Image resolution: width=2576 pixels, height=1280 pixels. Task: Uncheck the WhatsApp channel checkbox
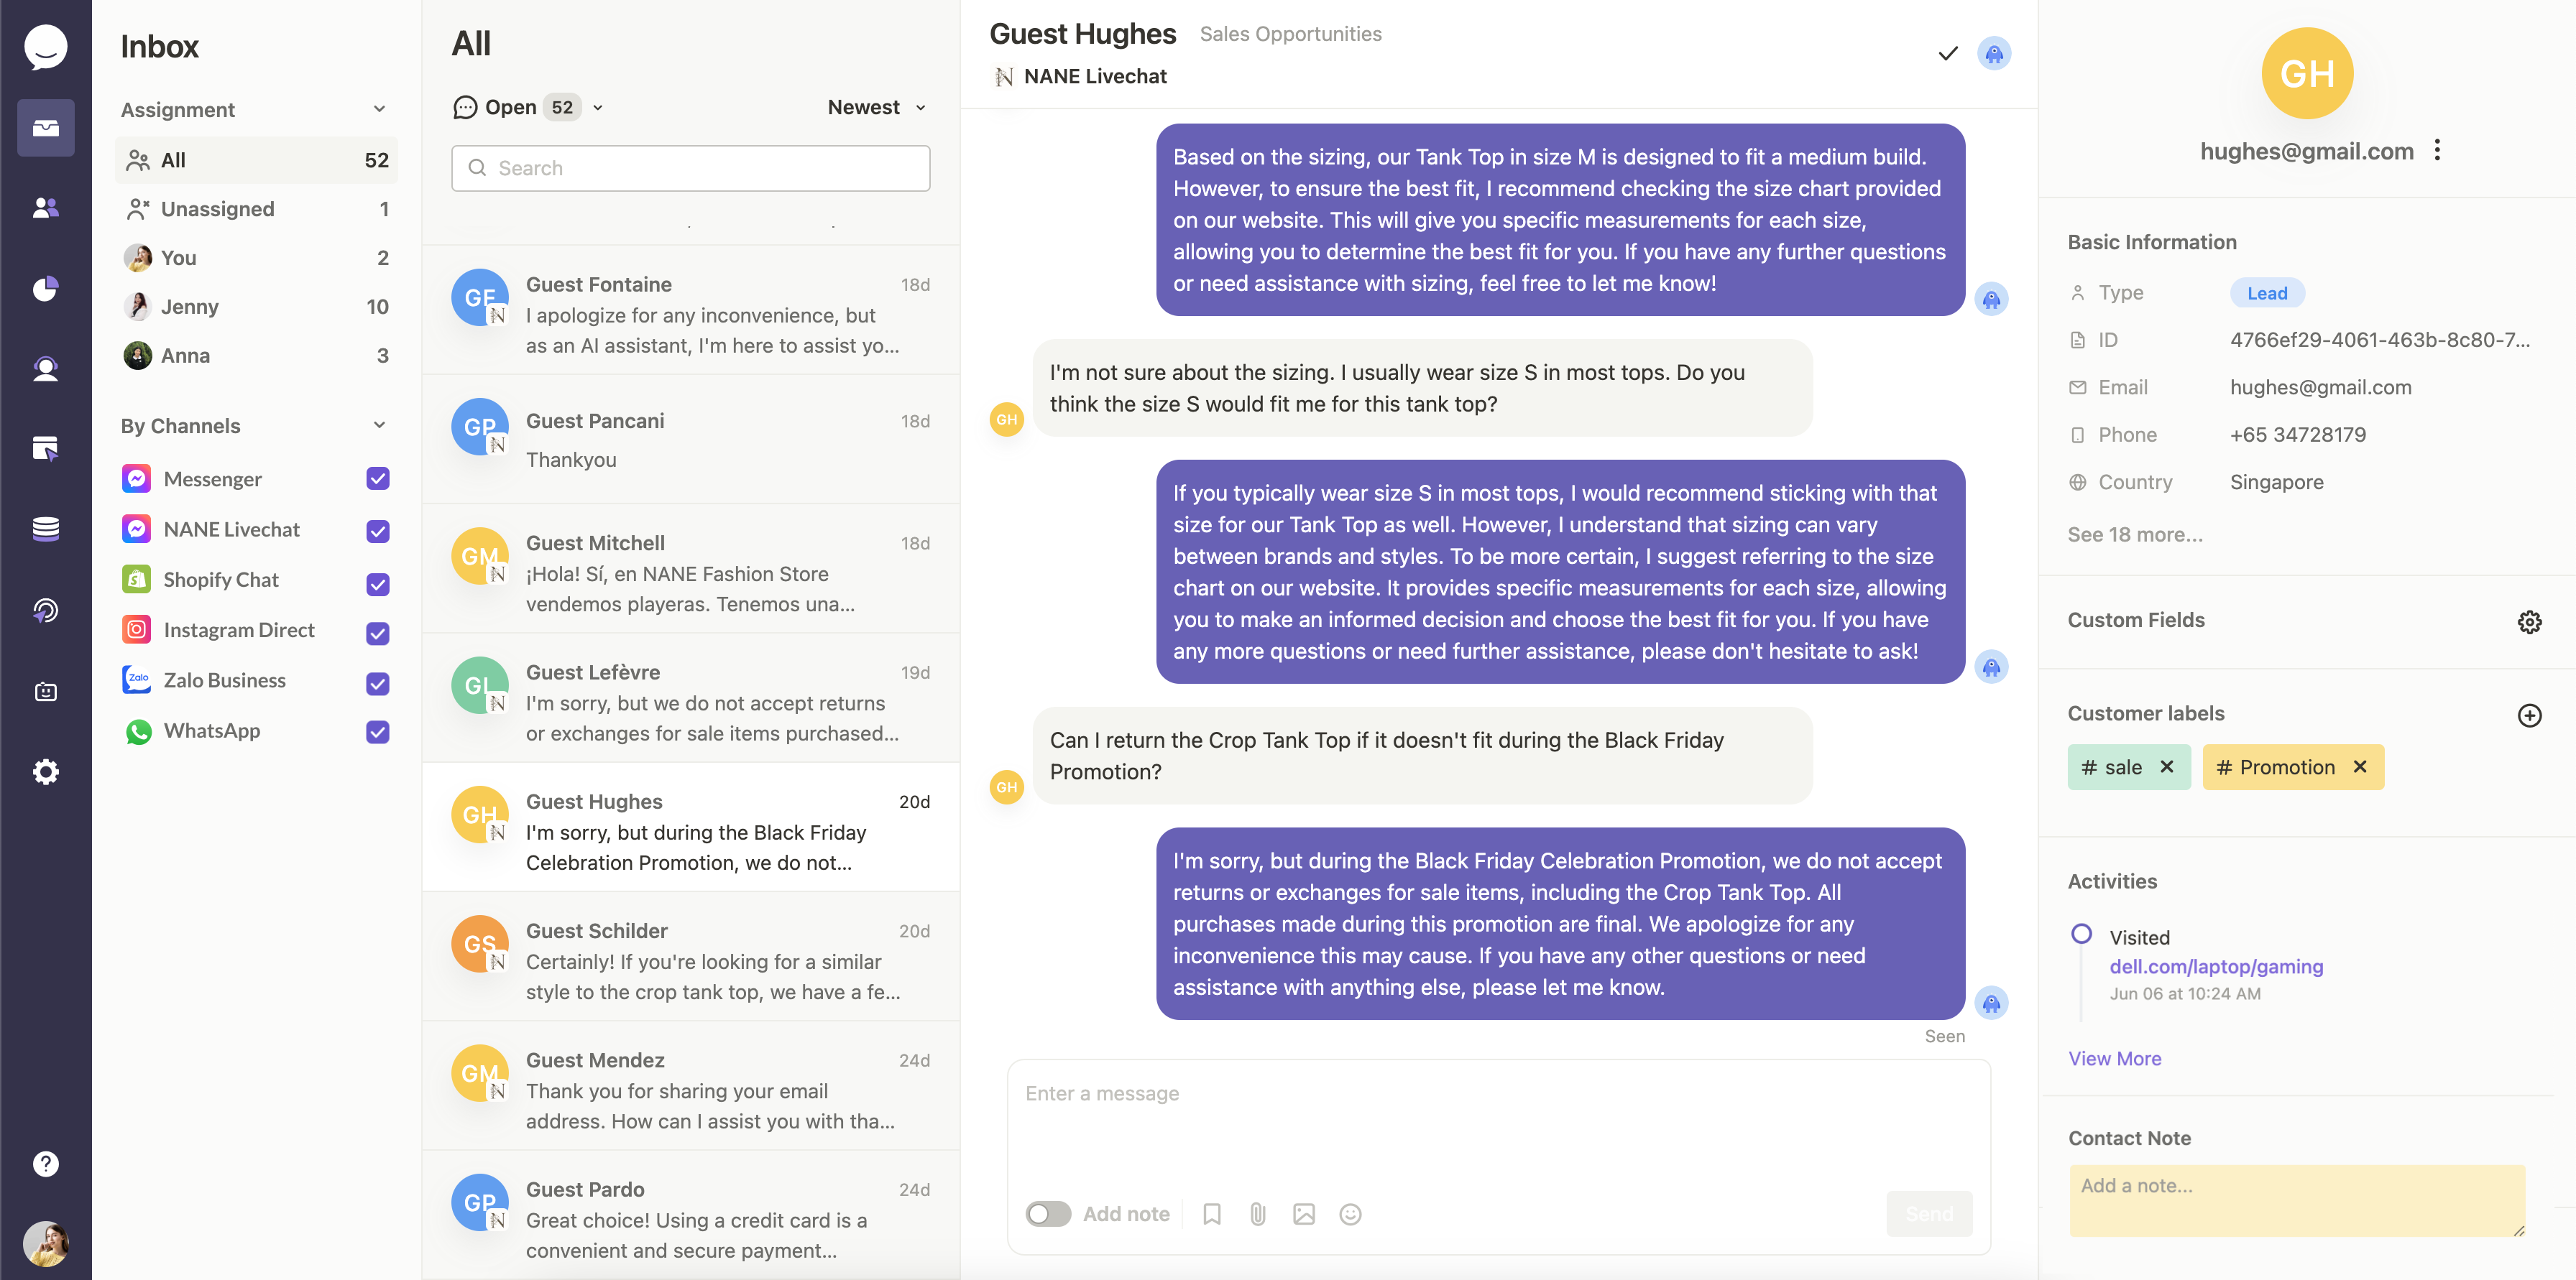(x=377, y=731)
